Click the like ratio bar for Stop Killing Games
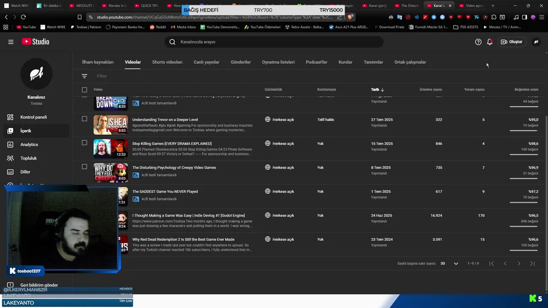Screen dimensions: 548x308 pyautogui.click(x=524, y=154)
